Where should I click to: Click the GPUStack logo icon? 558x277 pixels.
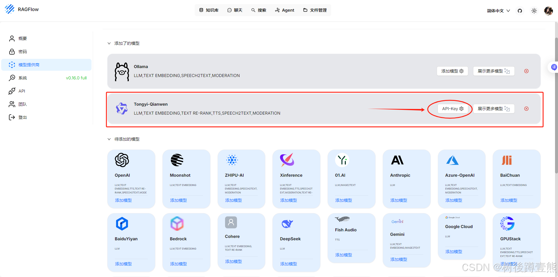(x=507, y=224)
